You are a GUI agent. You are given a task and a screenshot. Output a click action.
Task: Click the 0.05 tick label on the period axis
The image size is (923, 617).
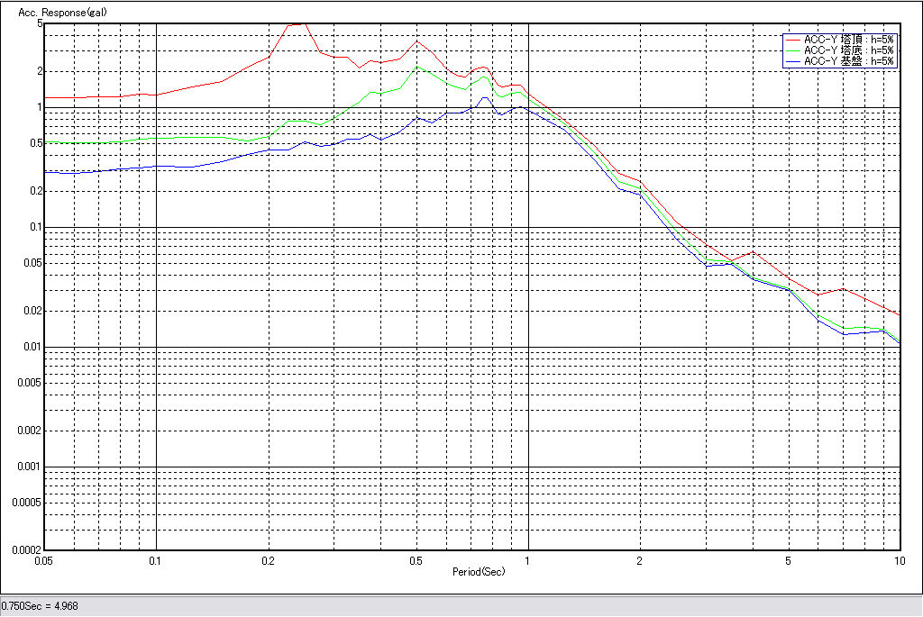coord(43,560)
